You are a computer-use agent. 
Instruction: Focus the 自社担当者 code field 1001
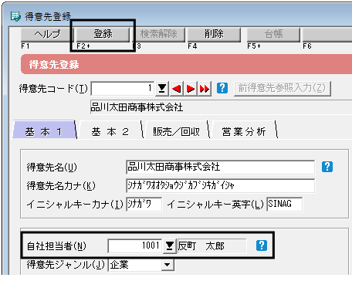pos(135,246)
